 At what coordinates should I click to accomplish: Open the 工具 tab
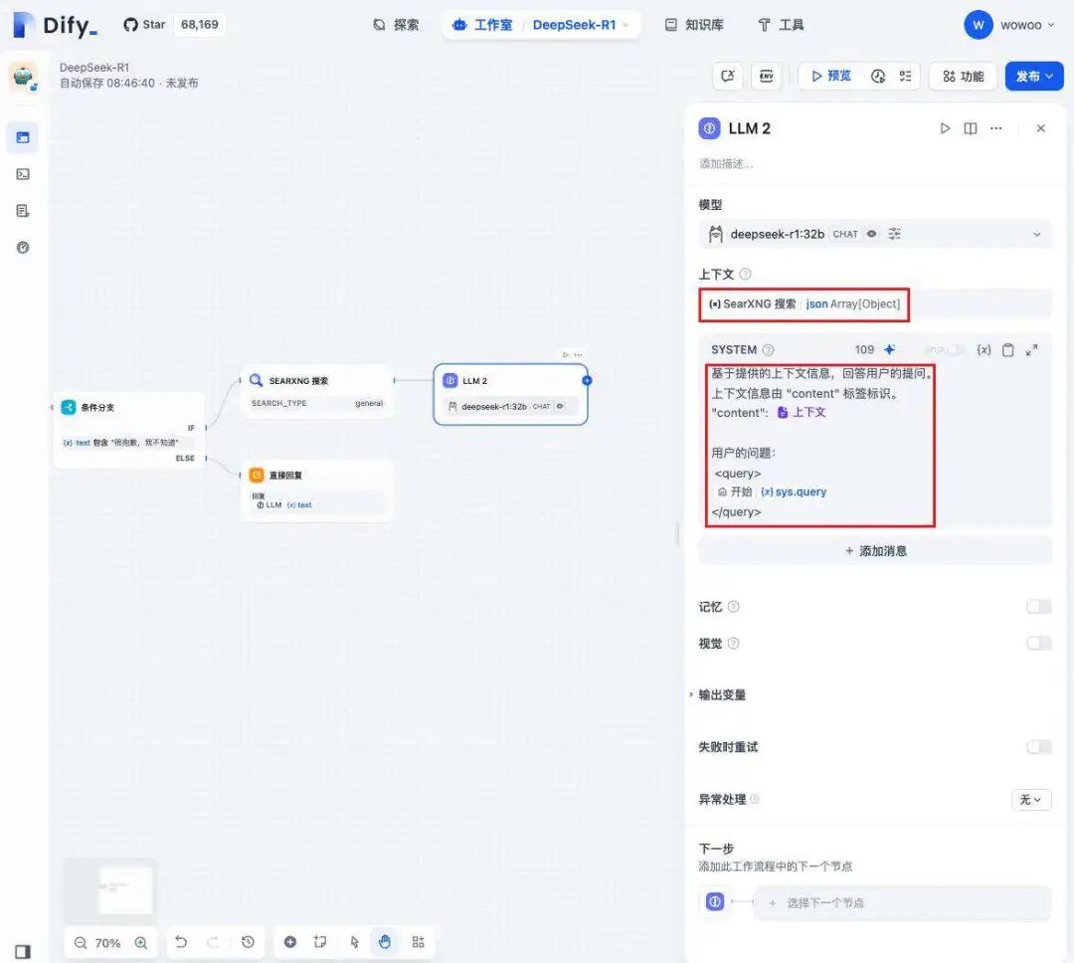tap(781, 25)
